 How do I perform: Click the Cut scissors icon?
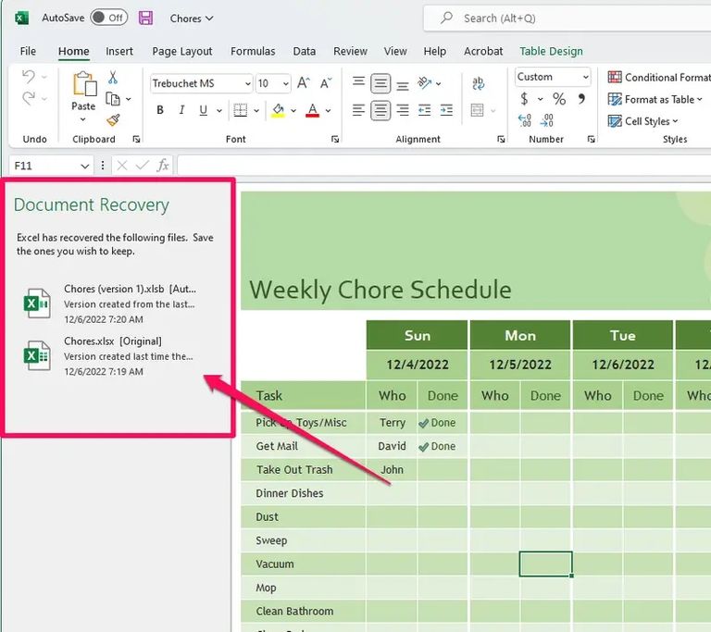113,78
